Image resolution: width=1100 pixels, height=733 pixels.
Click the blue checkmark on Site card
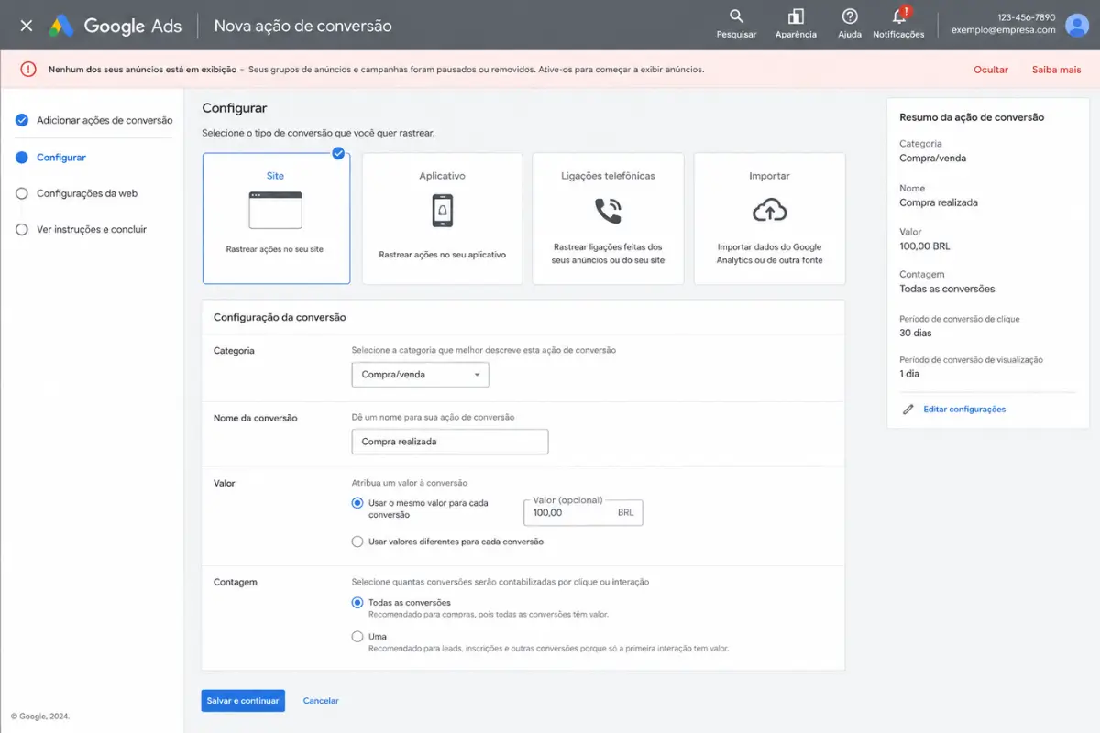point(338,153)
